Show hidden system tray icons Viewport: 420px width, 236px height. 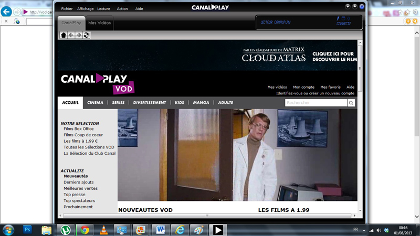(x=364, y=230)
